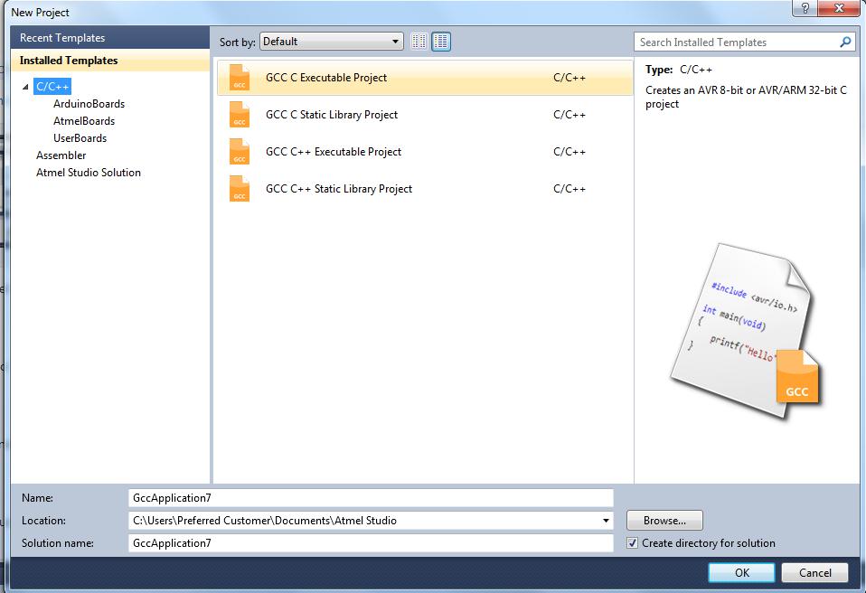Select the C/C++ tree item

pyautogui.click(x=52, y=87)
